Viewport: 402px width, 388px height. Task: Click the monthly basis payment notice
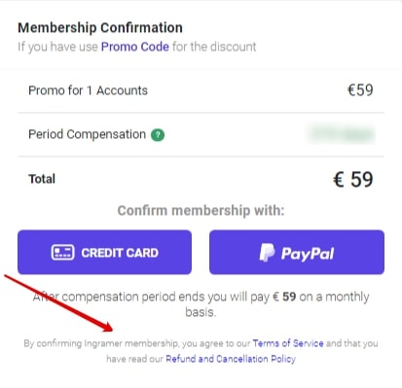pyautogui.click(x=201, y=304)
